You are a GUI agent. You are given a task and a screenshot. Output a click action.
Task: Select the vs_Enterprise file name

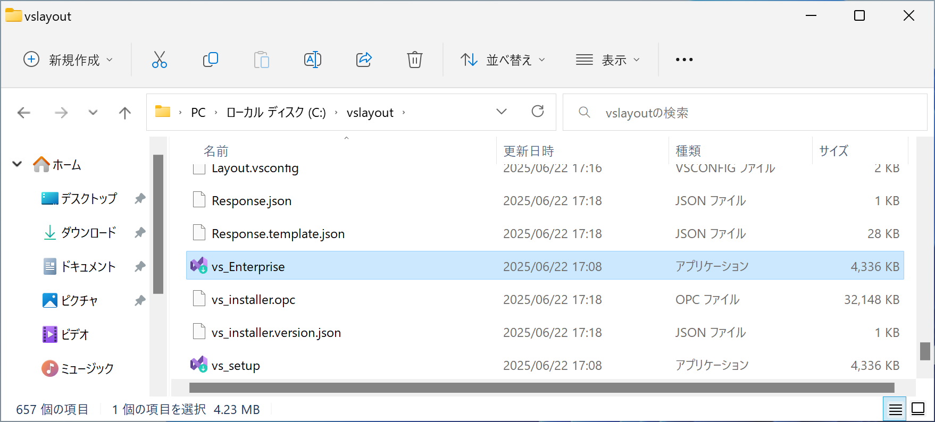tap(248, 267)
